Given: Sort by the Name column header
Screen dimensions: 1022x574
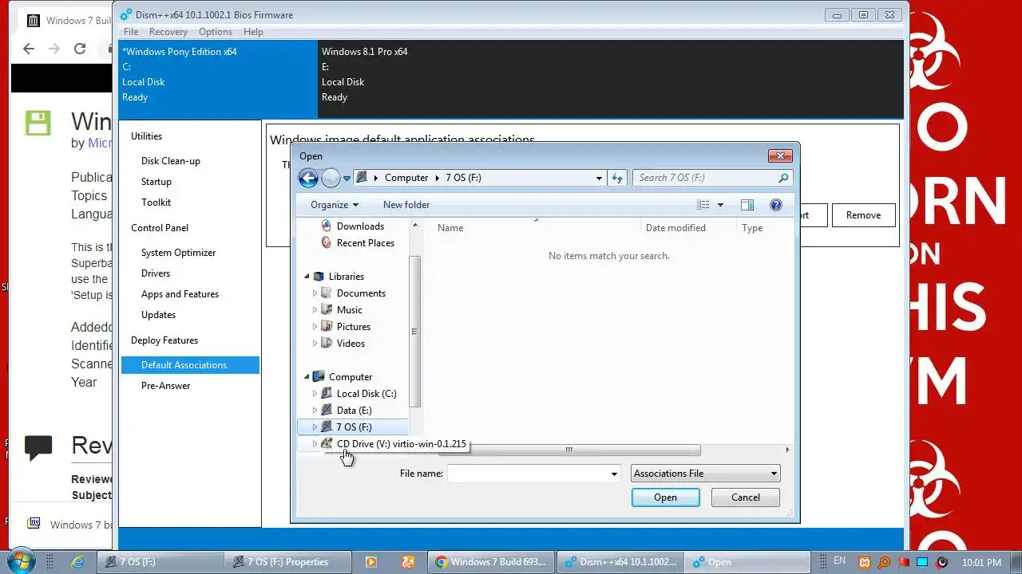Looking at the screenshot, I should click(x=535, y=228).
